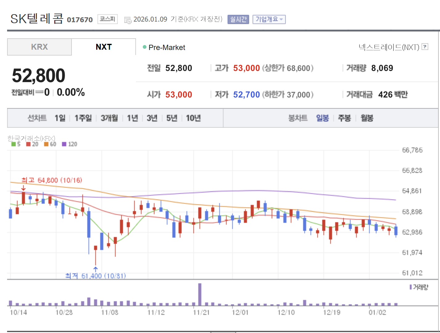
Task: Show the 1주일 line chart
Action: pyautogui.click(x=83, y=118)
